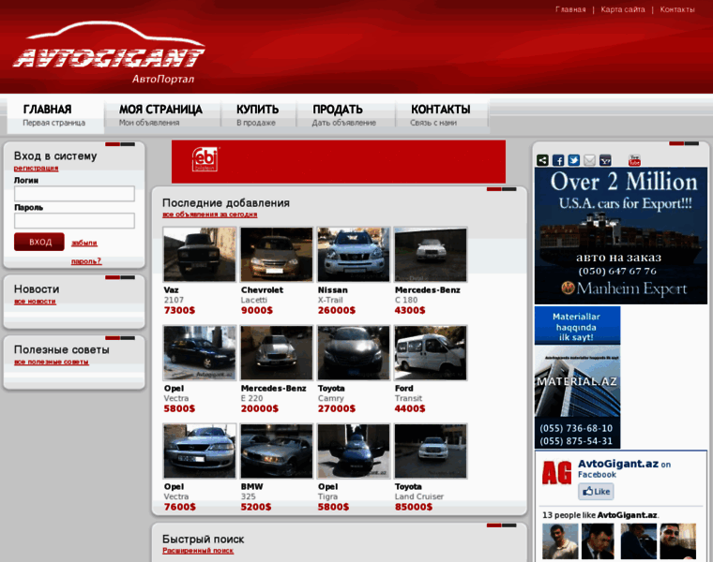
Task: Click the Manheim Export cars banner
Action: (x=621, y=236)
